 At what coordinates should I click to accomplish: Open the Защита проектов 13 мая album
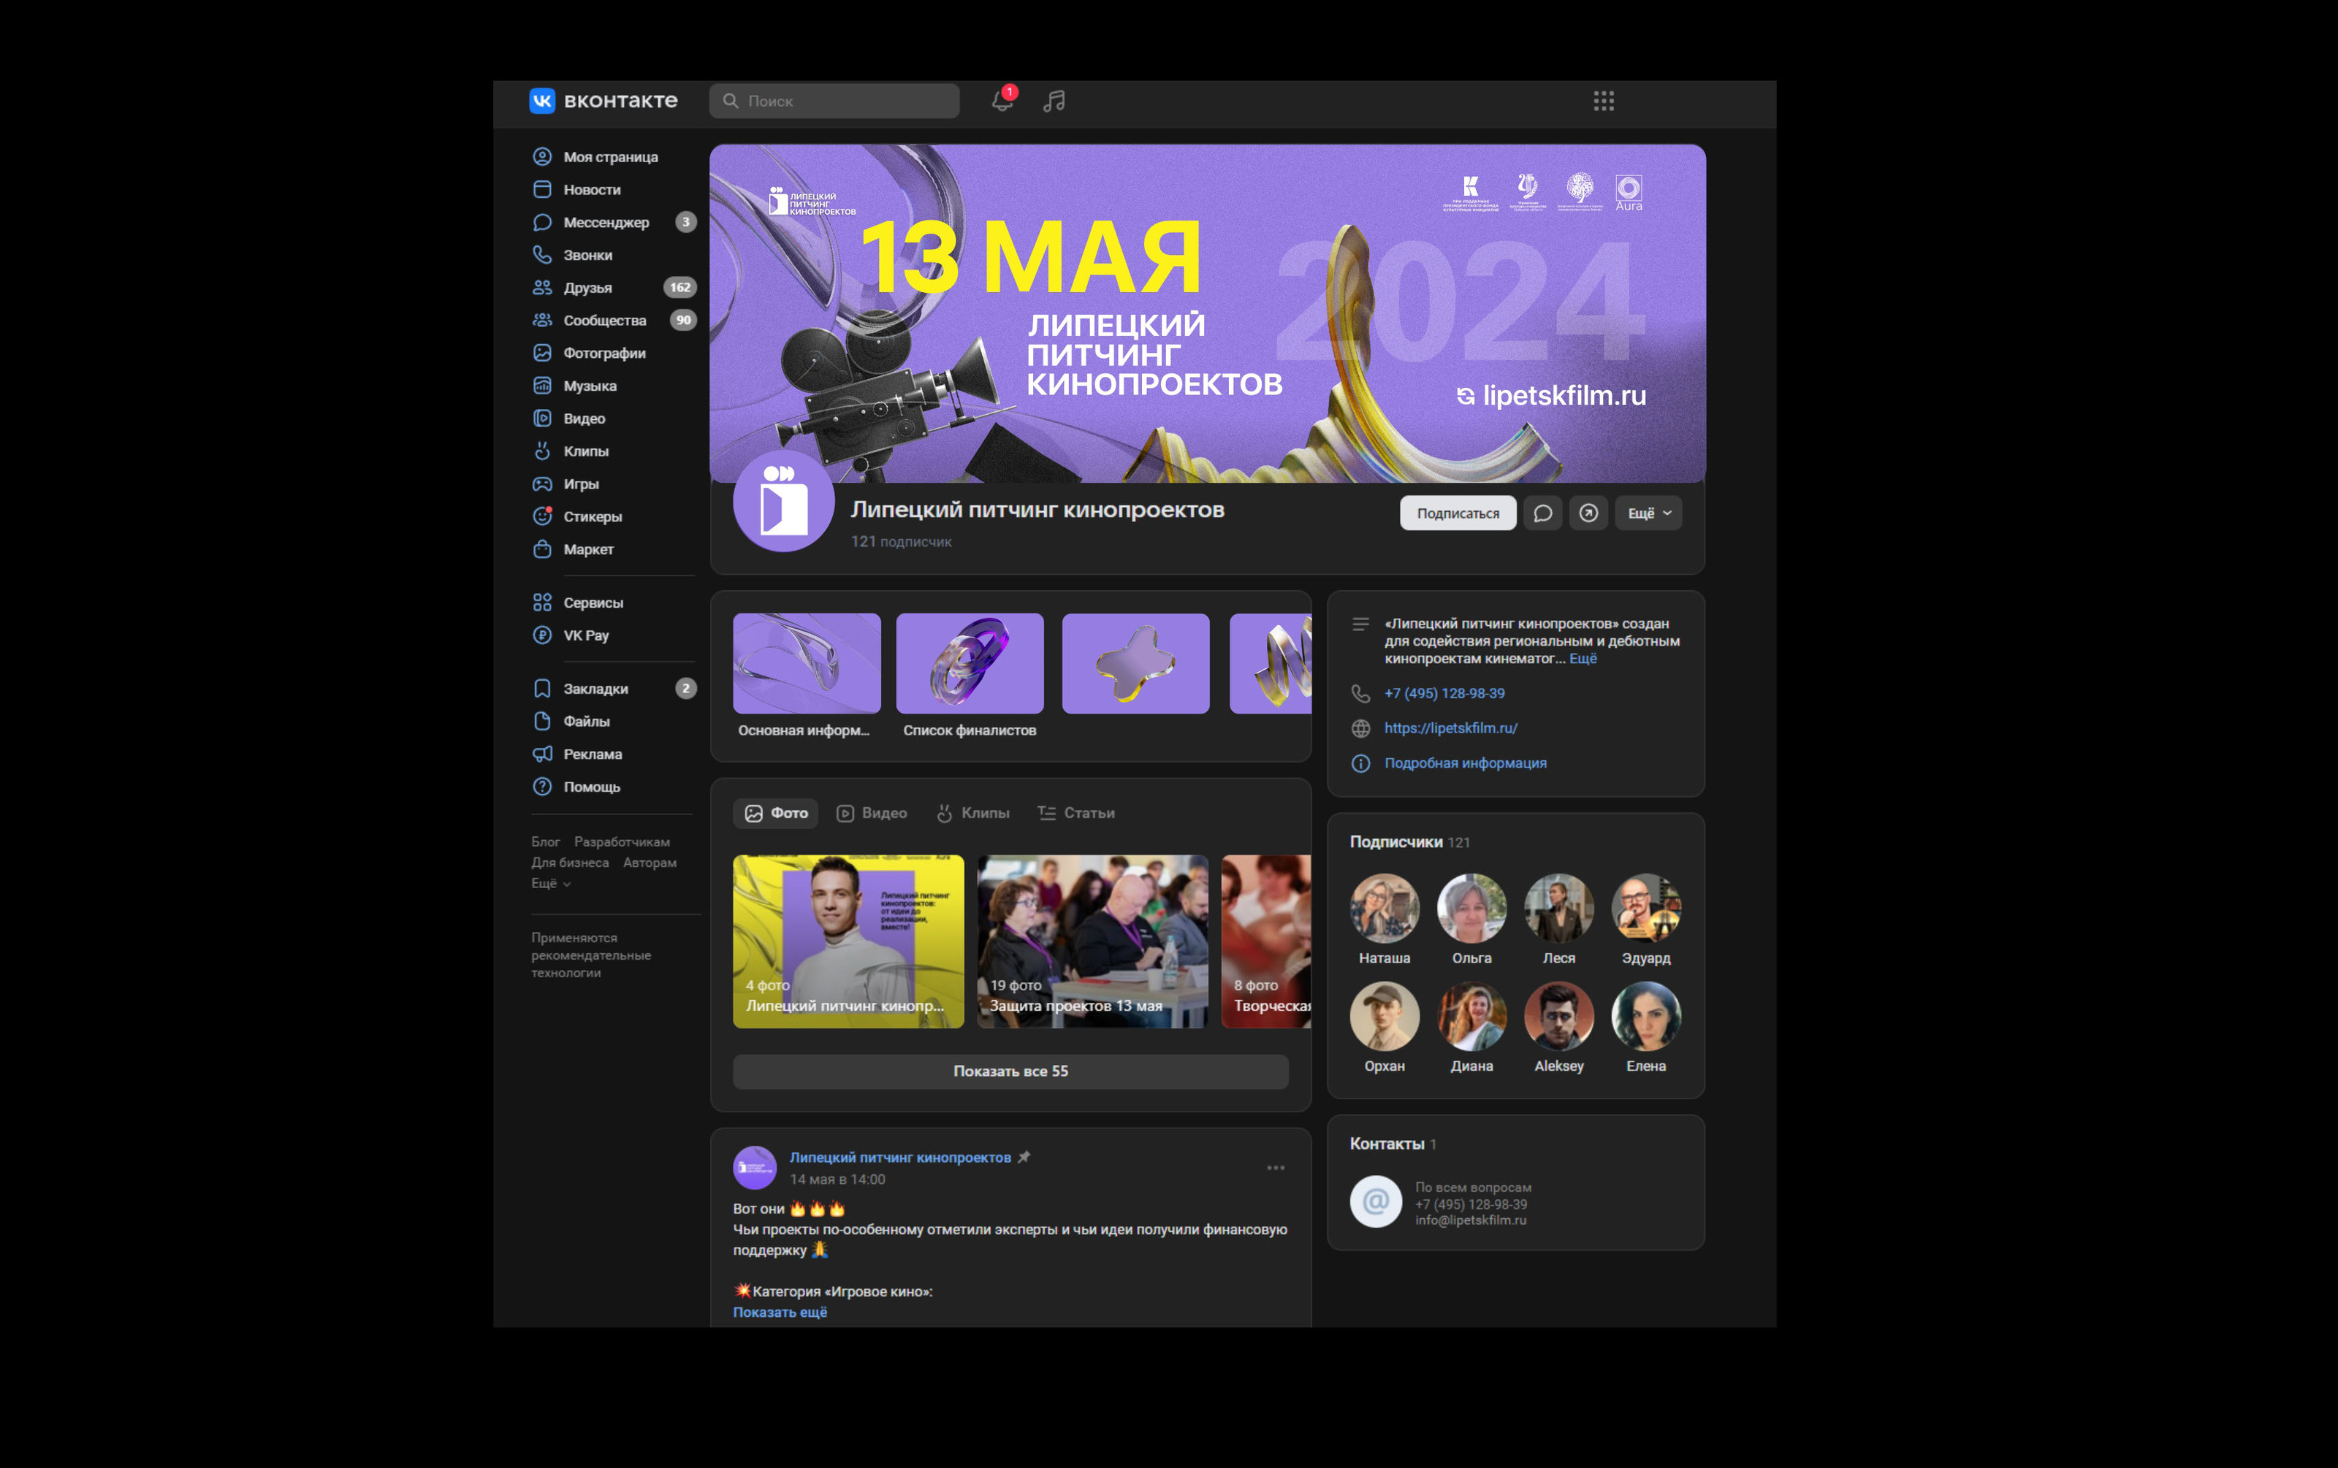(x=1092, y=941)
